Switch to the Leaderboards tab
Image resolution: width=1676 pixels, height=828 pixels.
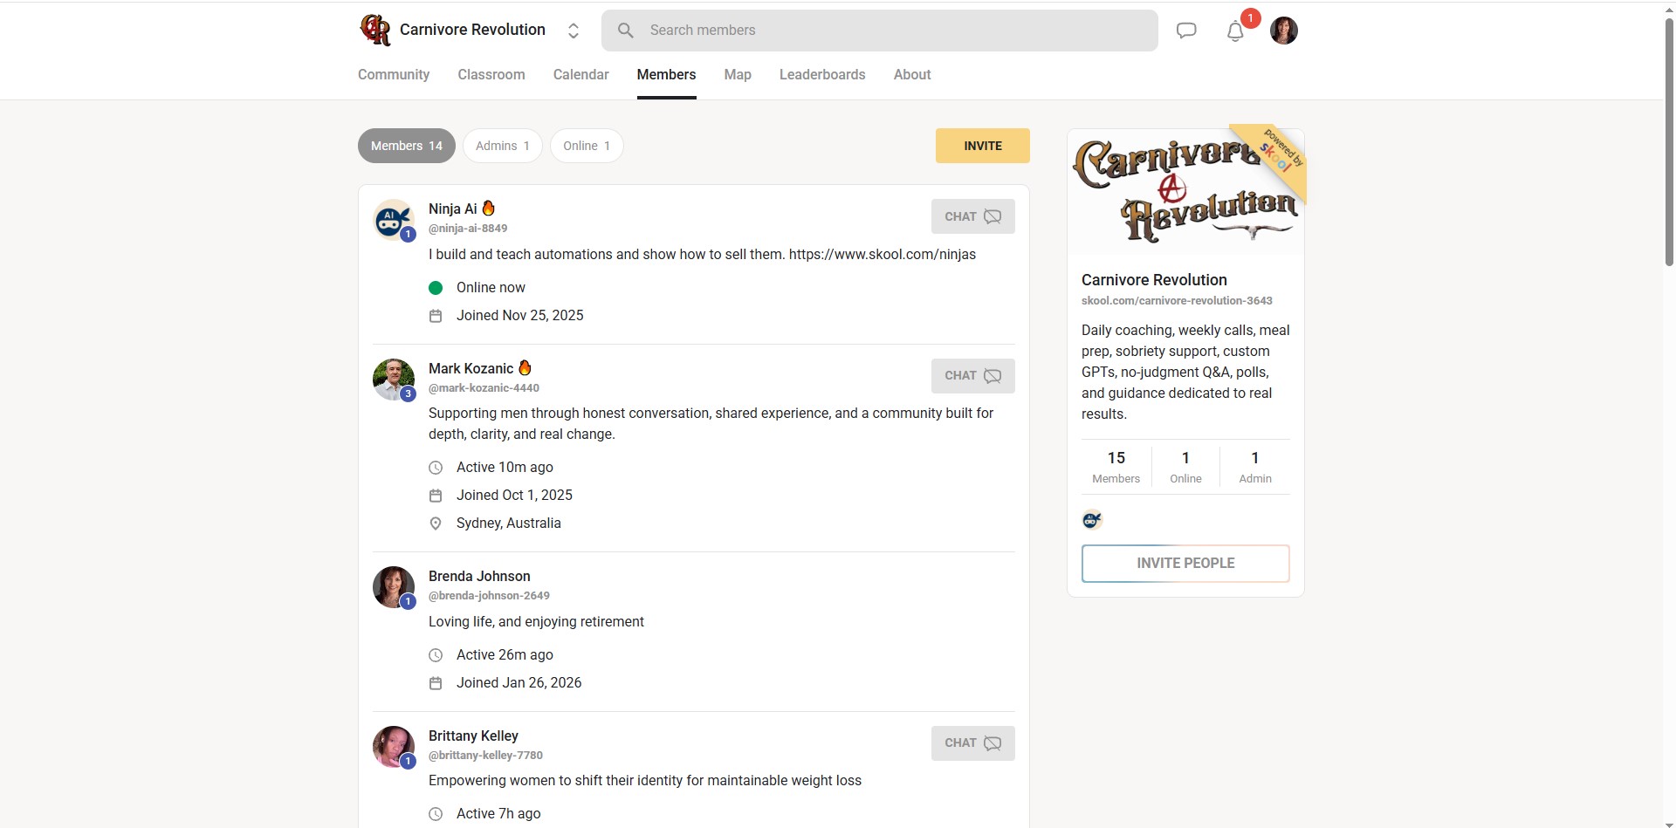821,75
